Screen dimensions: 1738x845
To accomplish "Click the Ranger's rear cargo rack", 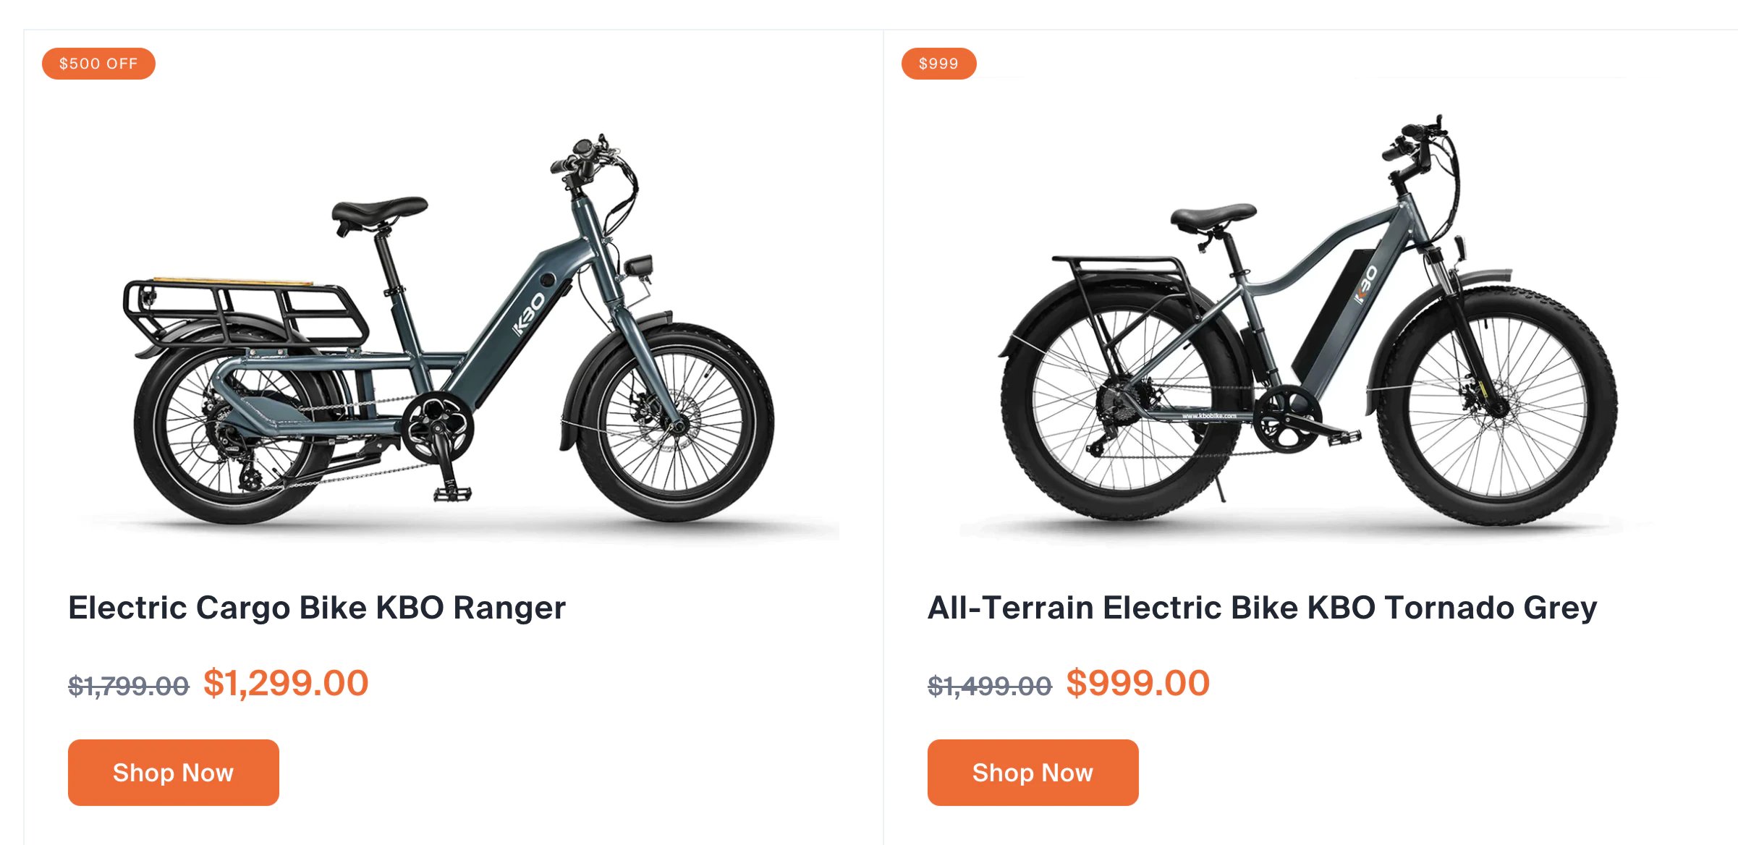I will click(245, 313).
